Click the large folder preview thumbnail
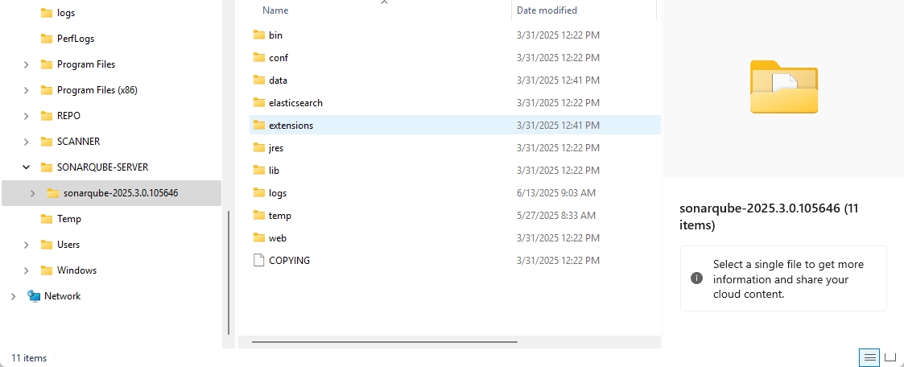 [783, 87]
